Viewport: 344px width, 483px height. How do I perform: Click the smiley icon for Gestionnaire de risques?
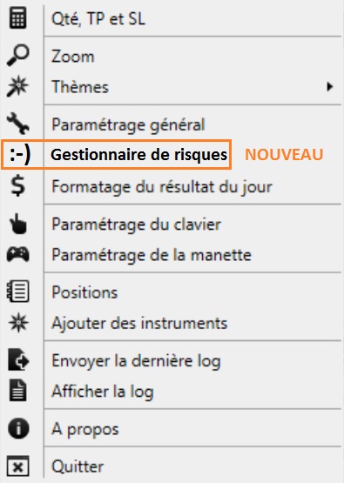click(x=20, y=154)
